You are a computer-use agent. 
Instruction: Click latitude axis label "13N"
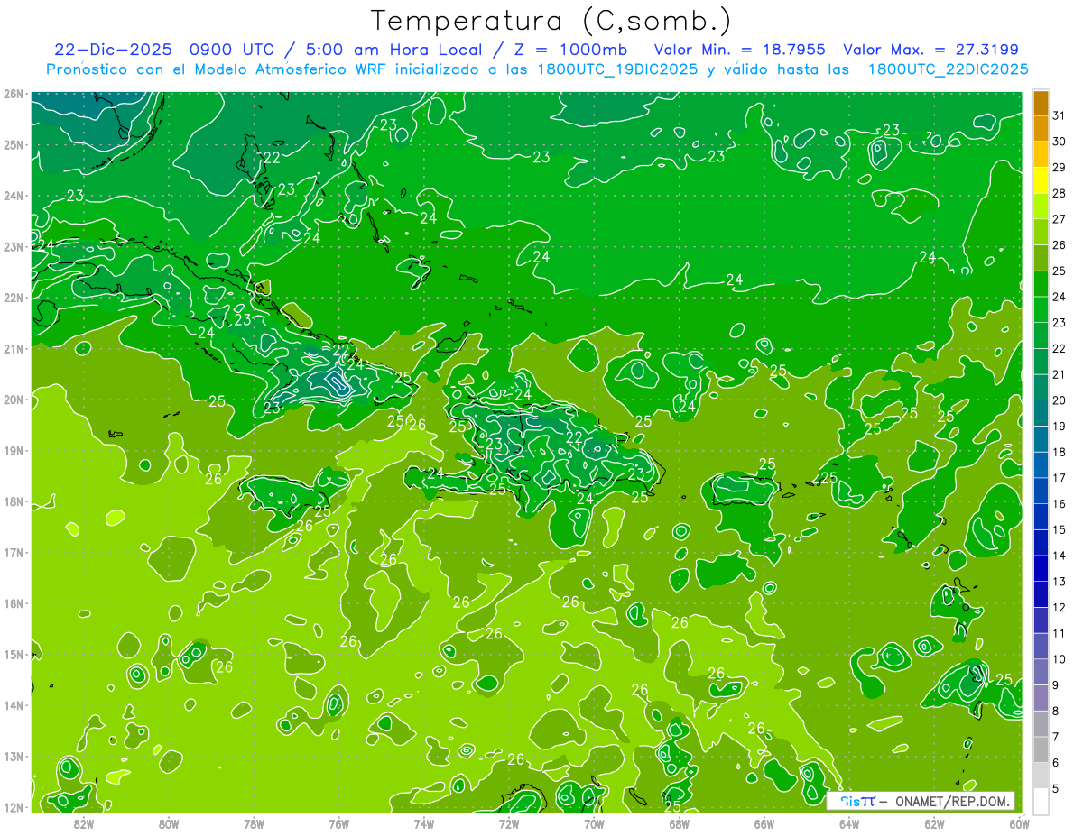coord(13,756)
